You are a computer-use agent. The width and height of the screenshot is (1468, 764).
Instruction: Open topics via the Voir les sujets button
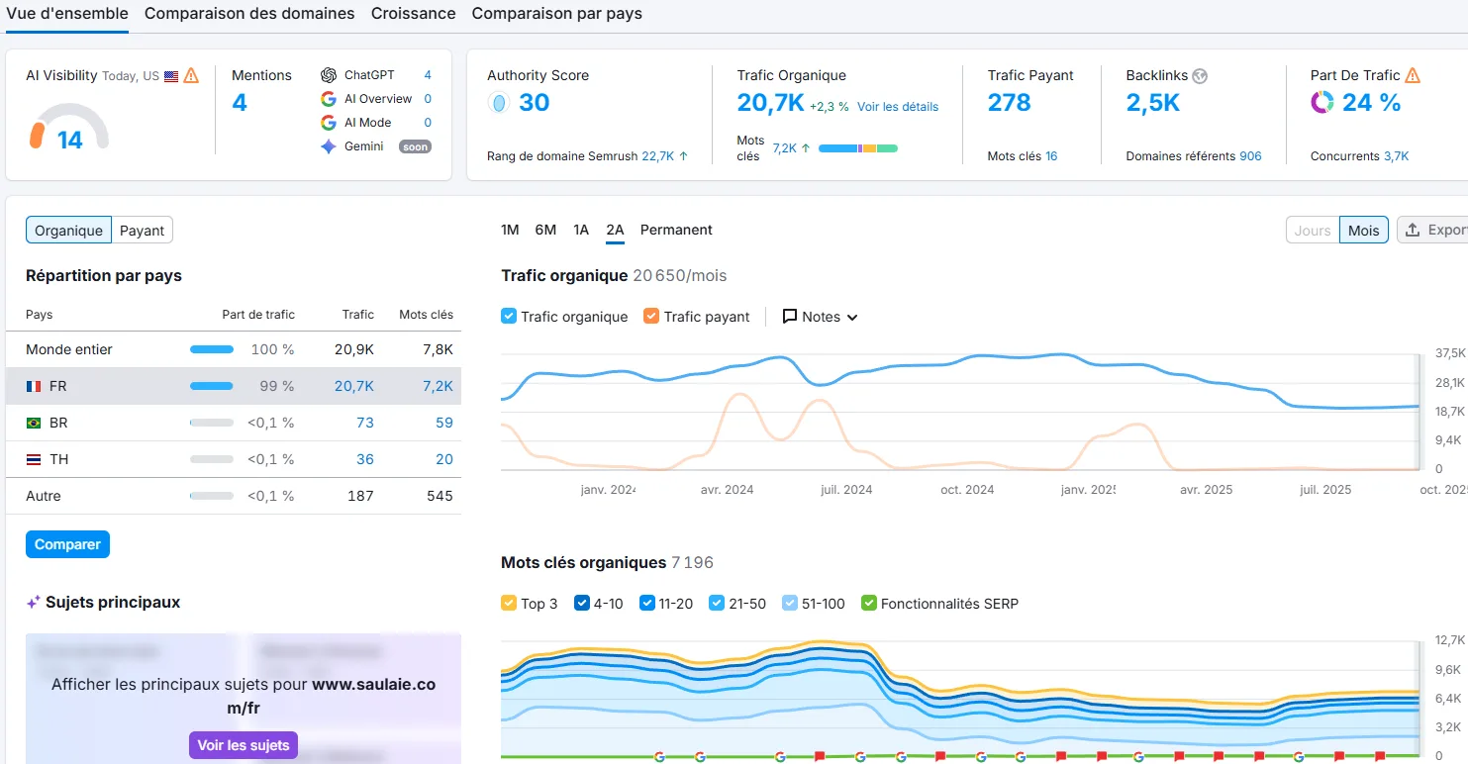coord(243,745)
